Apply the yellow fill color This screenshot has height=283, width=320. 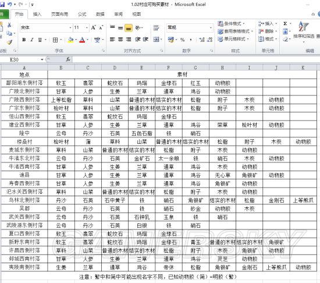tap(70, 40)
